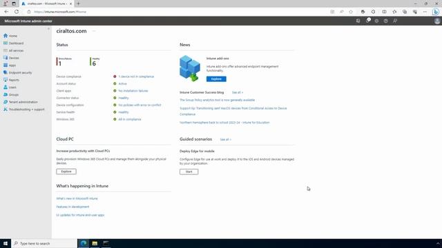442x248 pixels.
Task: Open File Explorer from the taskbar
Action: [x=95, y=243]
